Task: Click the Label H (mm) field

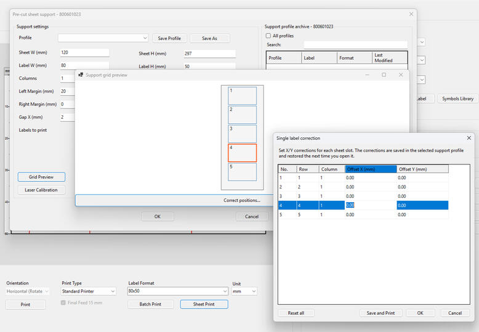Action: 209,66
